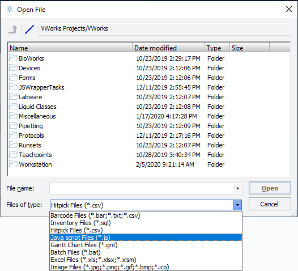This screenshot has width=298, height=271.
Task: Select the JSWrapperTasks folder icon
Action: click(x=13, y=87)
